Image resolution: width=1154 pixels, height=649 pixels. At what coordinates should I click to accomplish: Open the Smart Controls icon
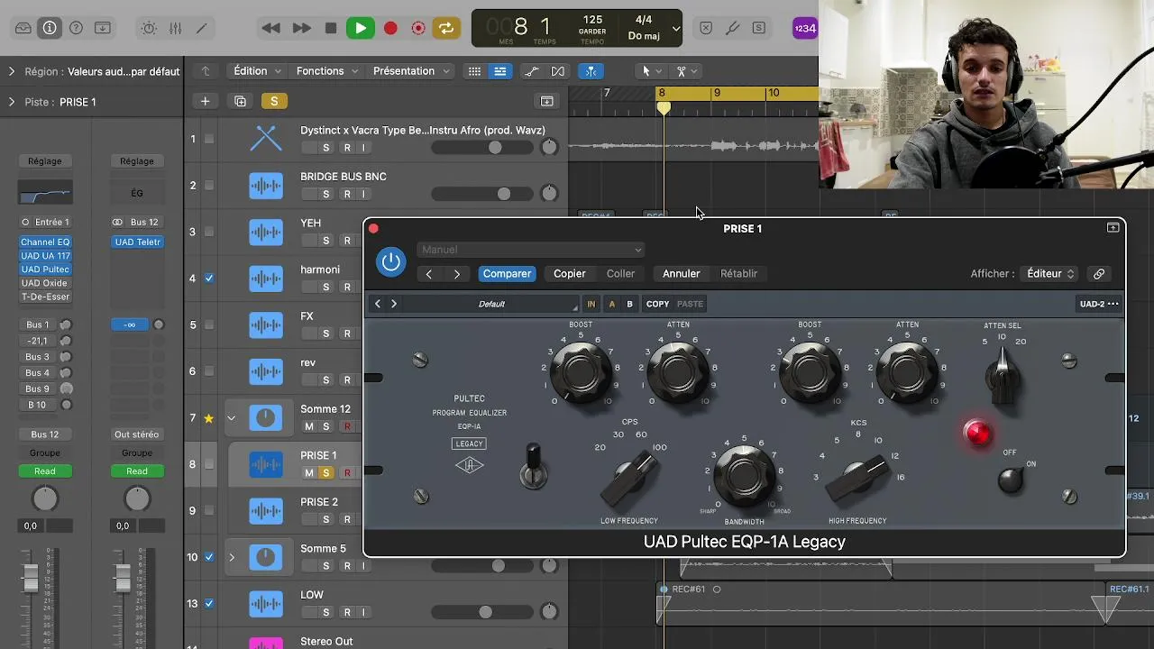[x=149, y=28]
